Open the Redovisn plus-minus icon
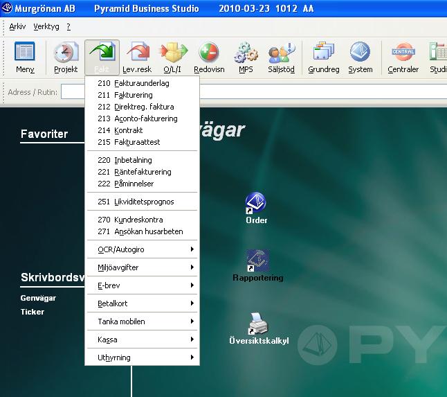 pos(209,58)
